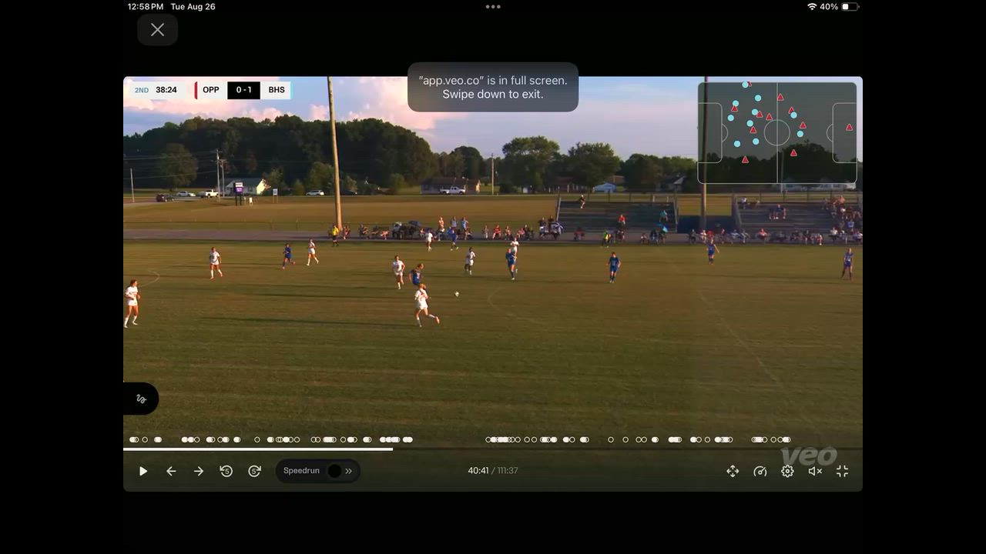Viewport: 986px width, 554px height.
Task: Exit full screen mode
Action: 843,471
